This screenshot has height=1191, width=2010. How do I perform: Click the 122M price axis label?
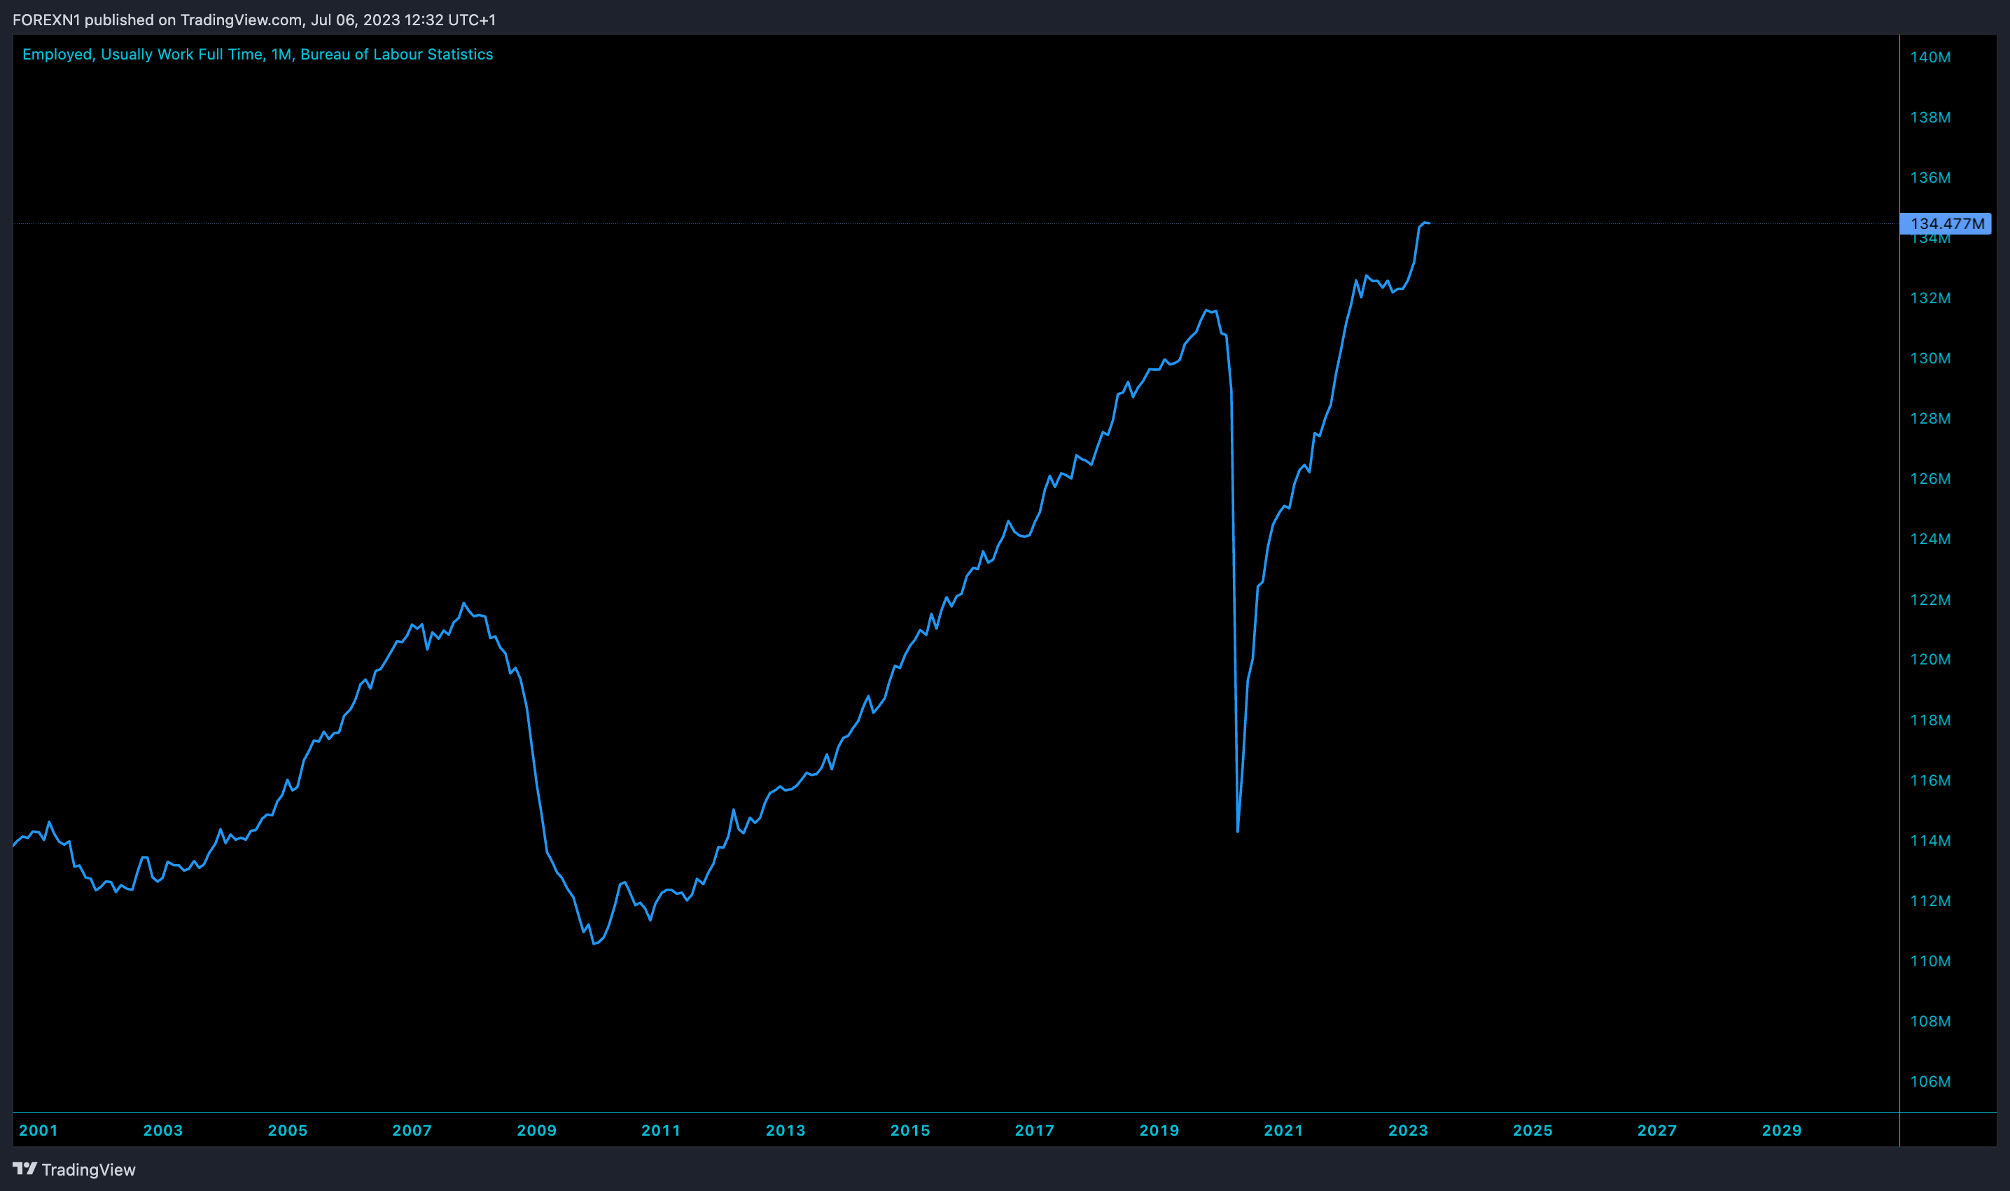(1929, 599)
